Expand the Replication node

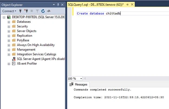click(9, 36)
